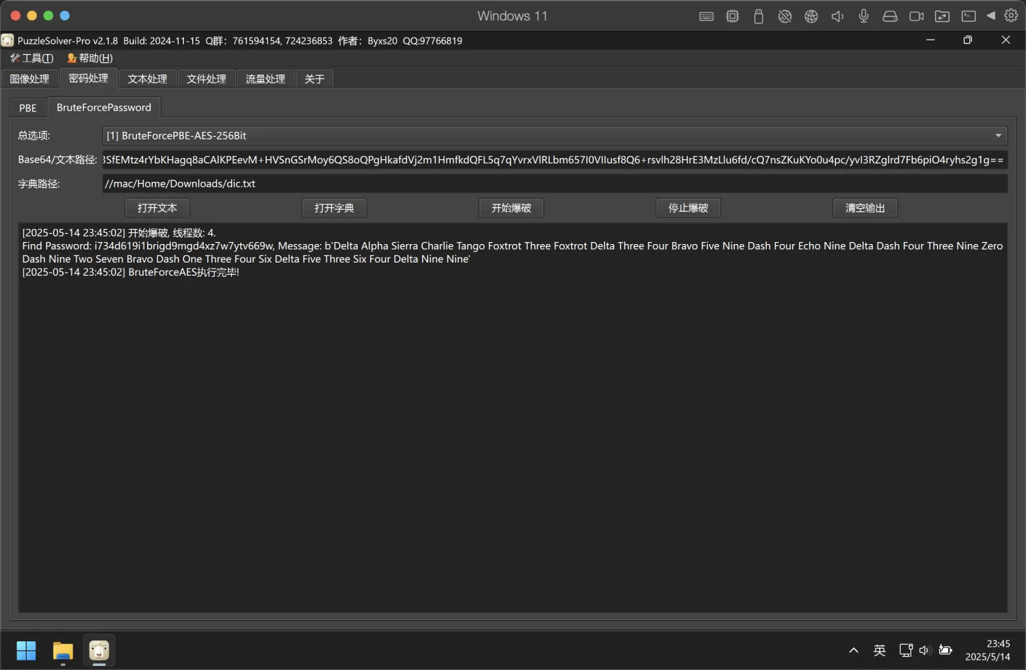Click the 开始爆破, 线程数: 4 log line
Viewport: 1026px width, 670px height.
click(x=119, y=233)
